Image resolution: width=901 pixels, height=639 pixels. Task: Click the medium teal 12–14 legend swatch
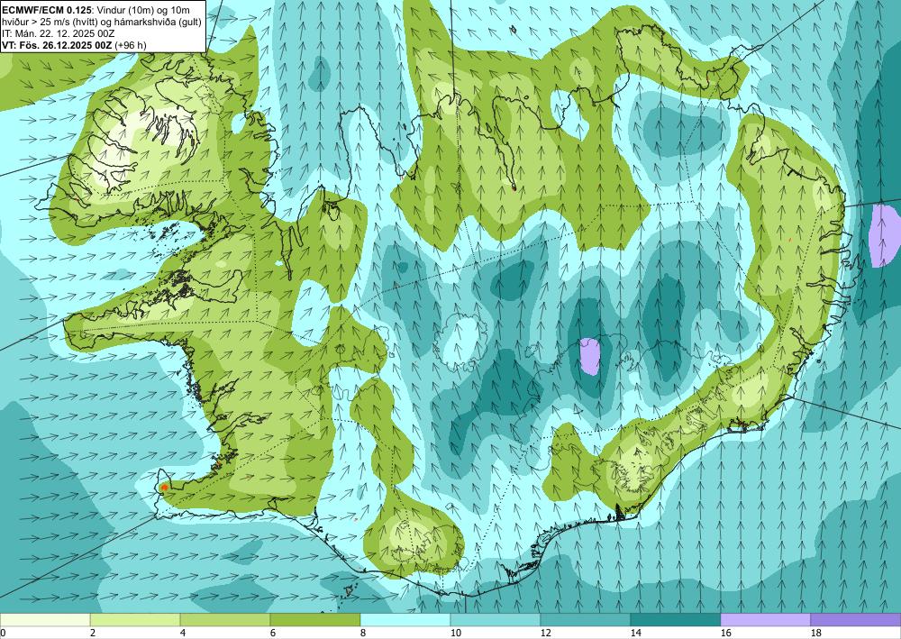click(x=585, y=620)
